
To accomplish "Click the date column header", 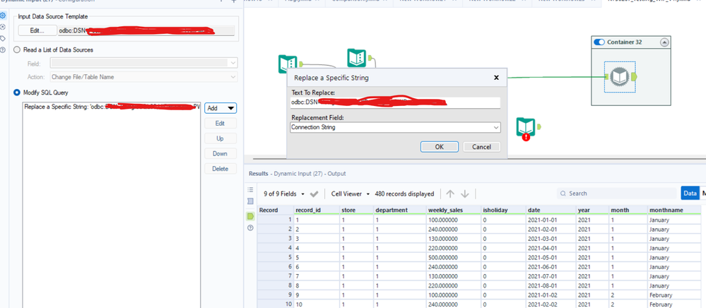I will (551, 210).
